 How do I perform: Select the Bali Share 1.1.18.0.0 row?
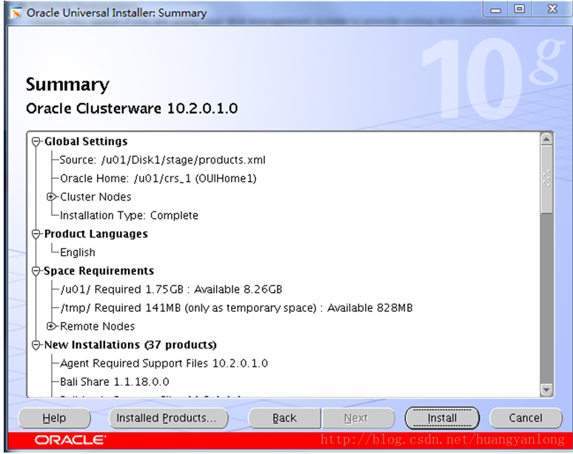(x=115, y=382)
